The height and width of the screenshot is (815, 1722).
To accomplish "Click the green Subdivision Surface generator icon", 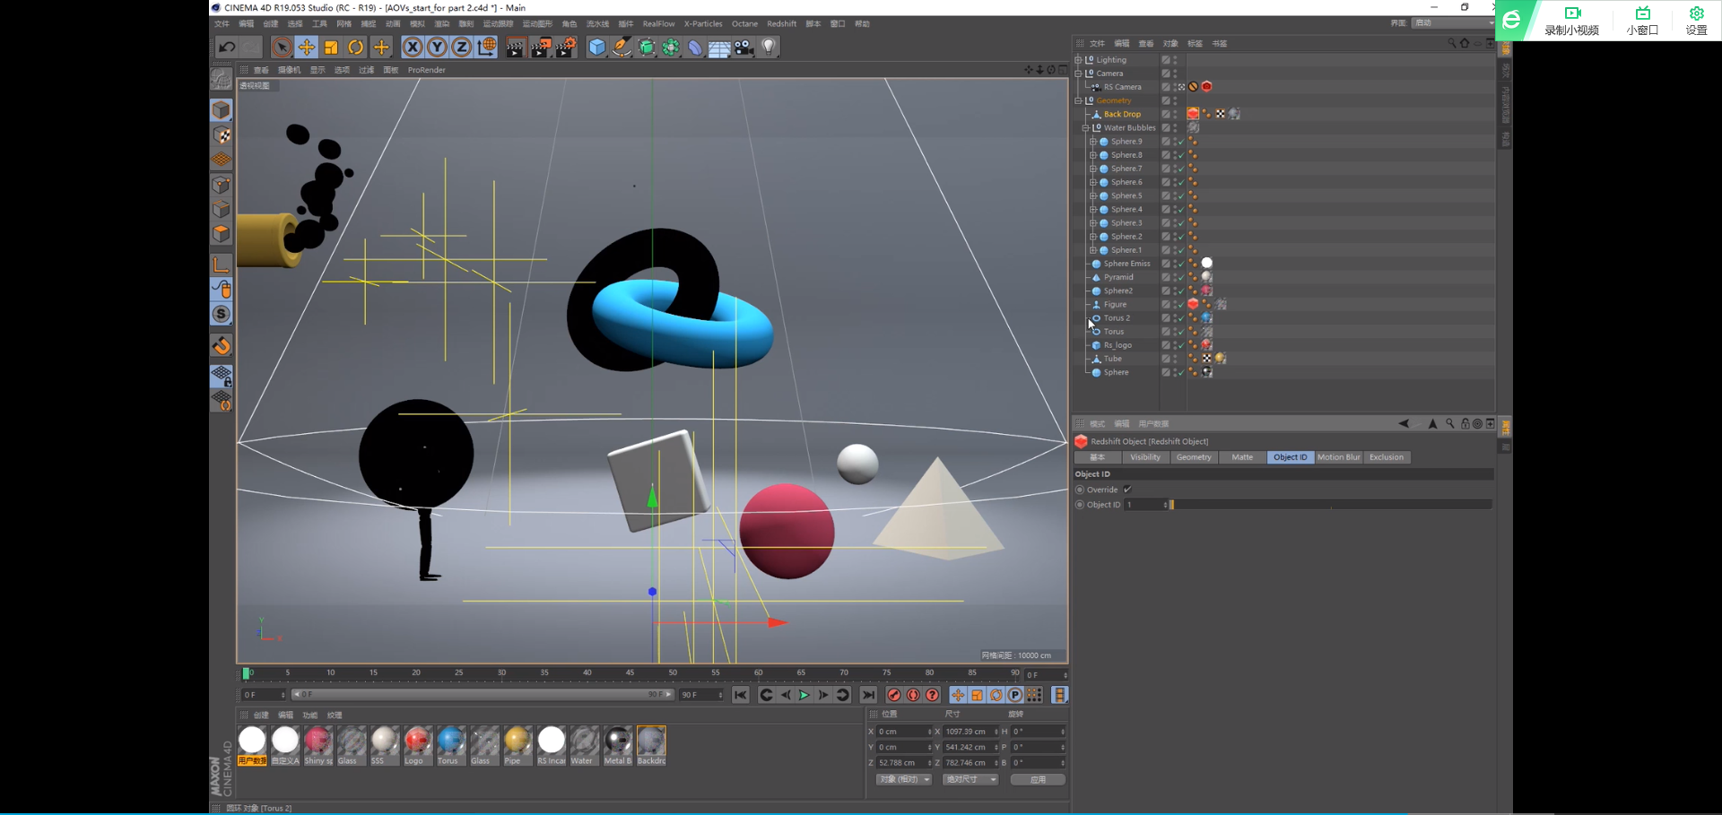I will coord(647,48).
